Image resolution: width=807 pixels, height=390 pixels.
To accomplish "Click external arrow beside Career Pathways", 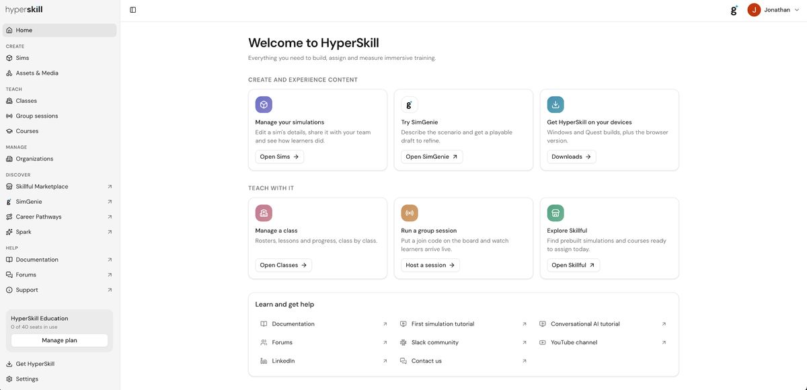I will pos(110,217).
